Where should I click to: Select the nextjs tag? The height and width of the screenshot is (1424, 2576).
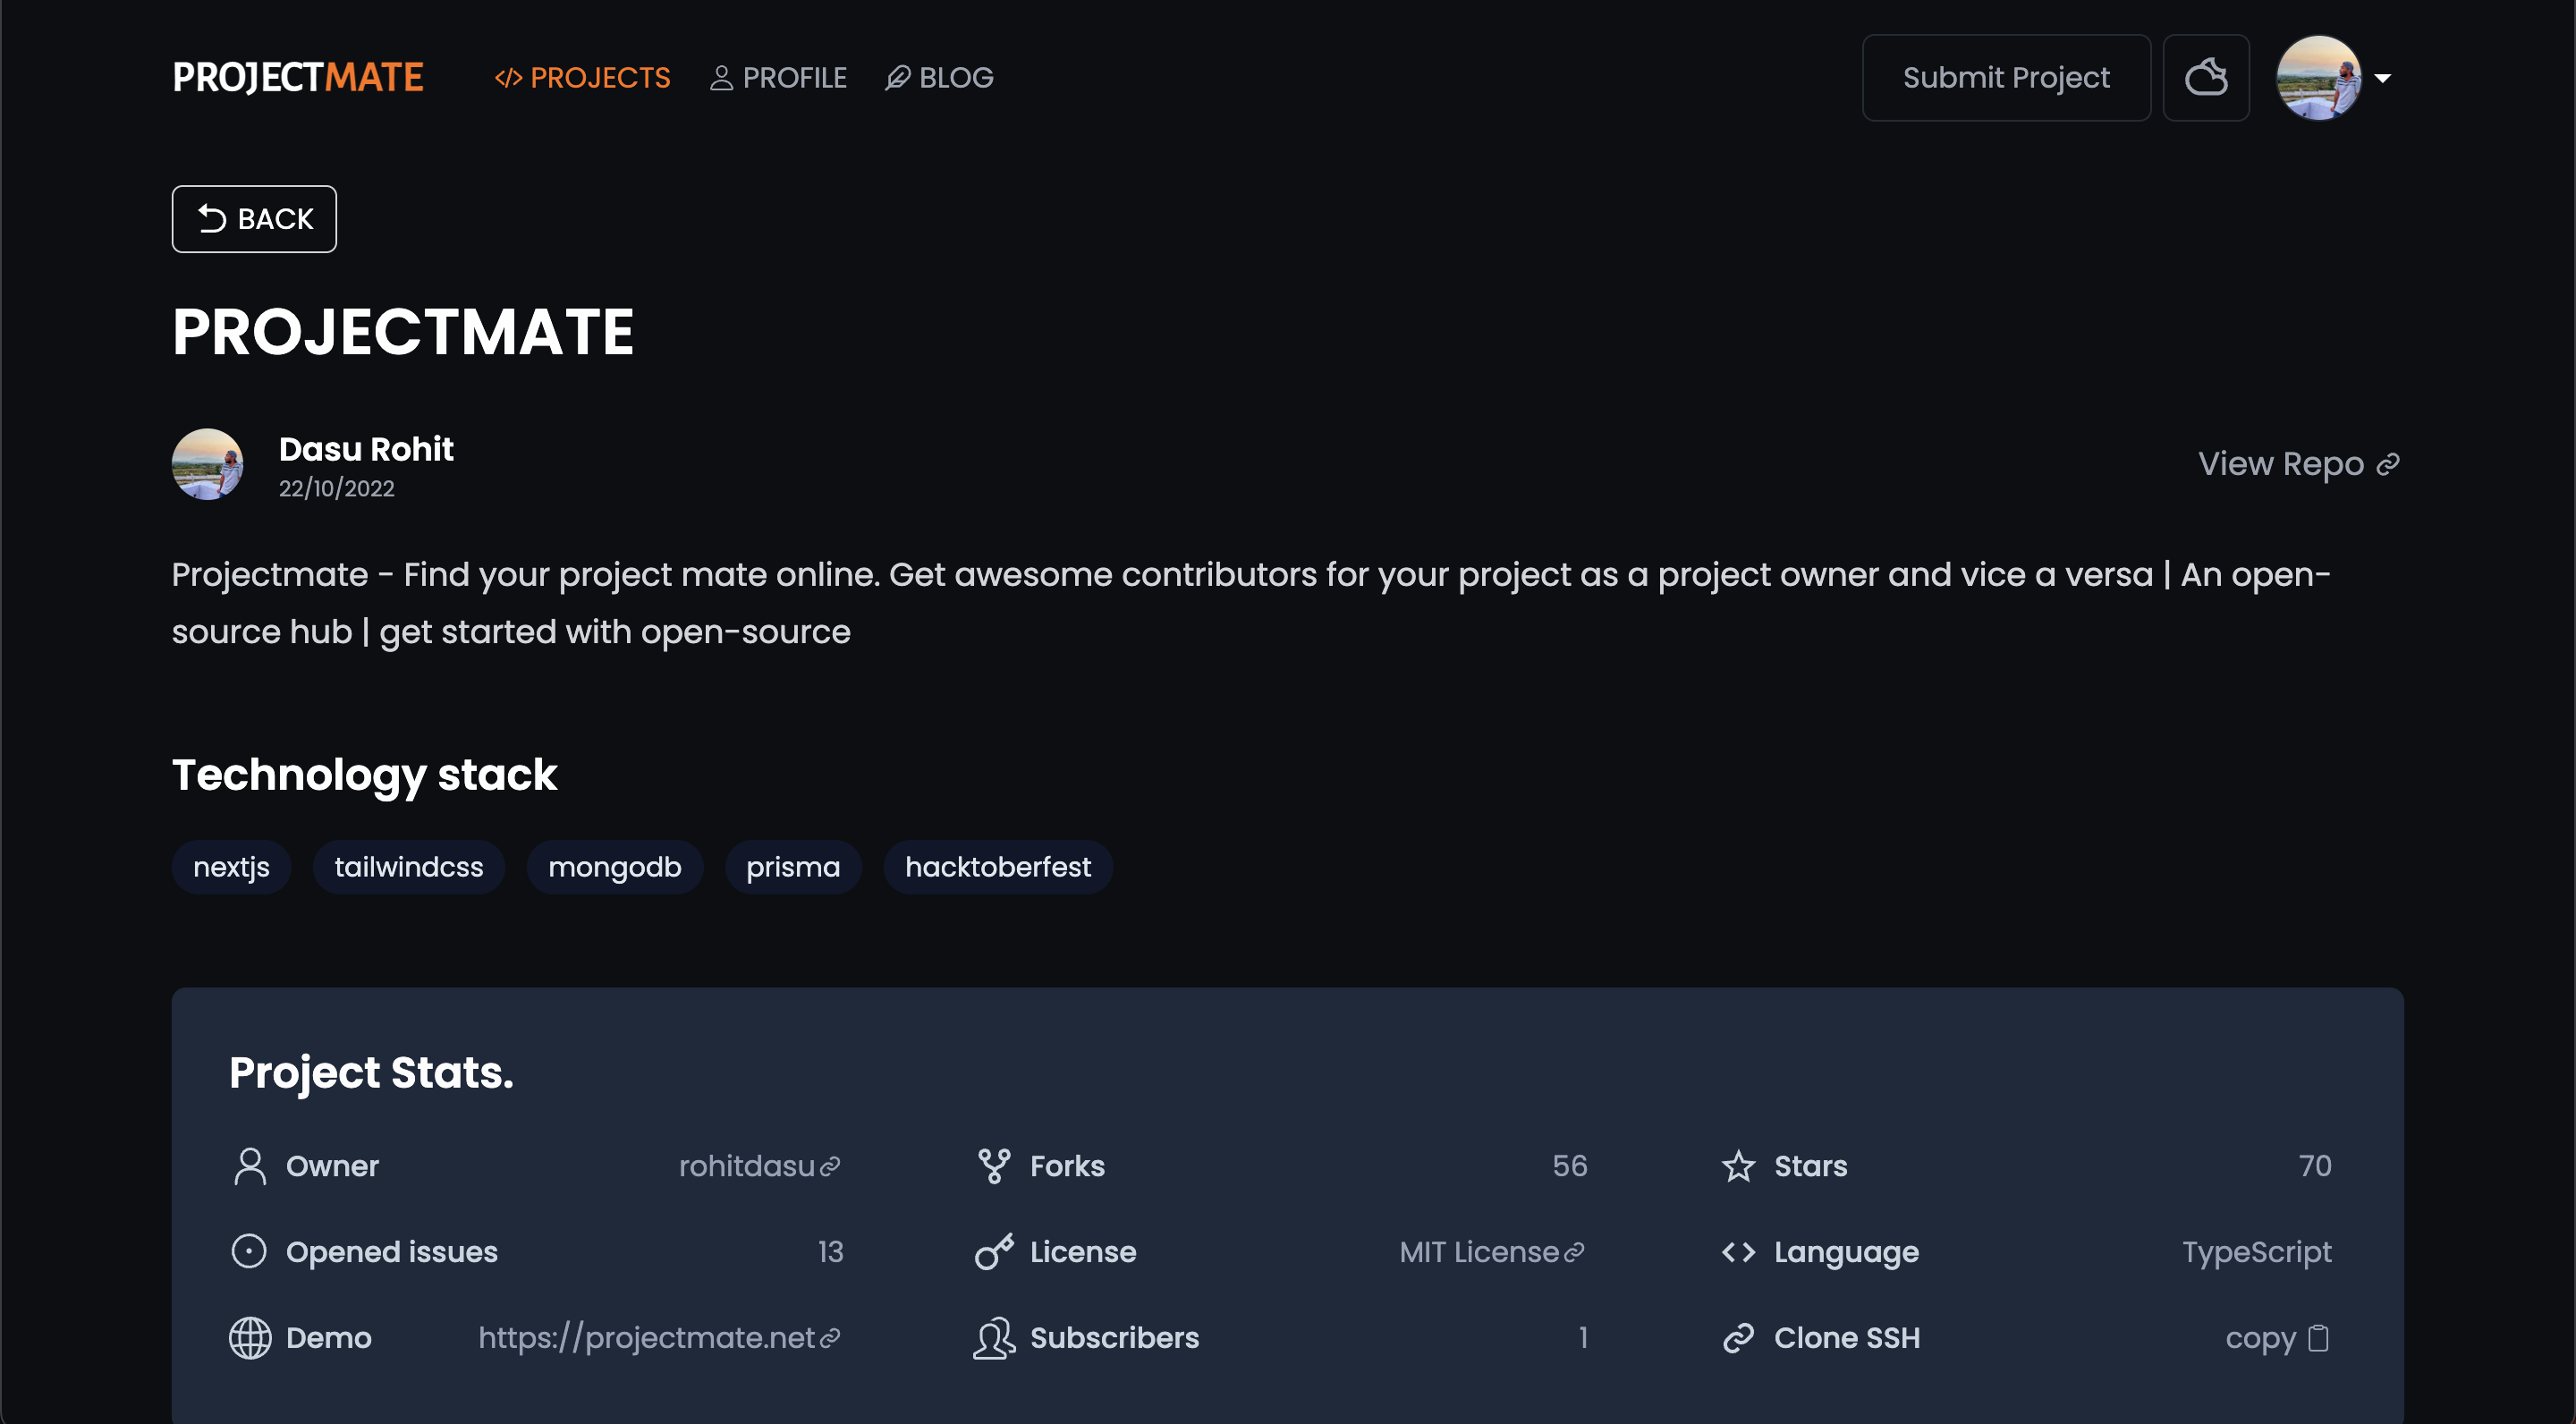231,866
